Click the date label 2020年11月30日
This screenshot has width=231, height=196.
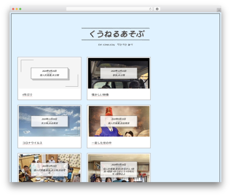pyautogui.click(x=49, y=119)
